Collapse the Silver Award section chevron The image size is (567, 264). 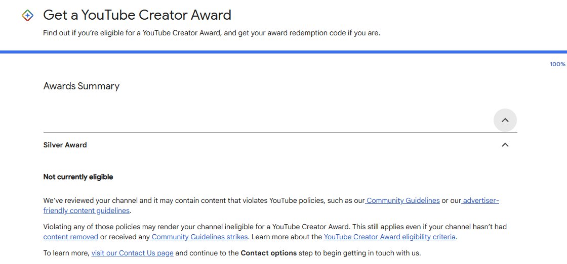505,145
